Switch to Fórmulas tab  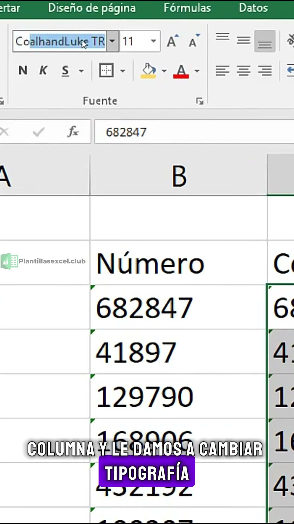187,8
